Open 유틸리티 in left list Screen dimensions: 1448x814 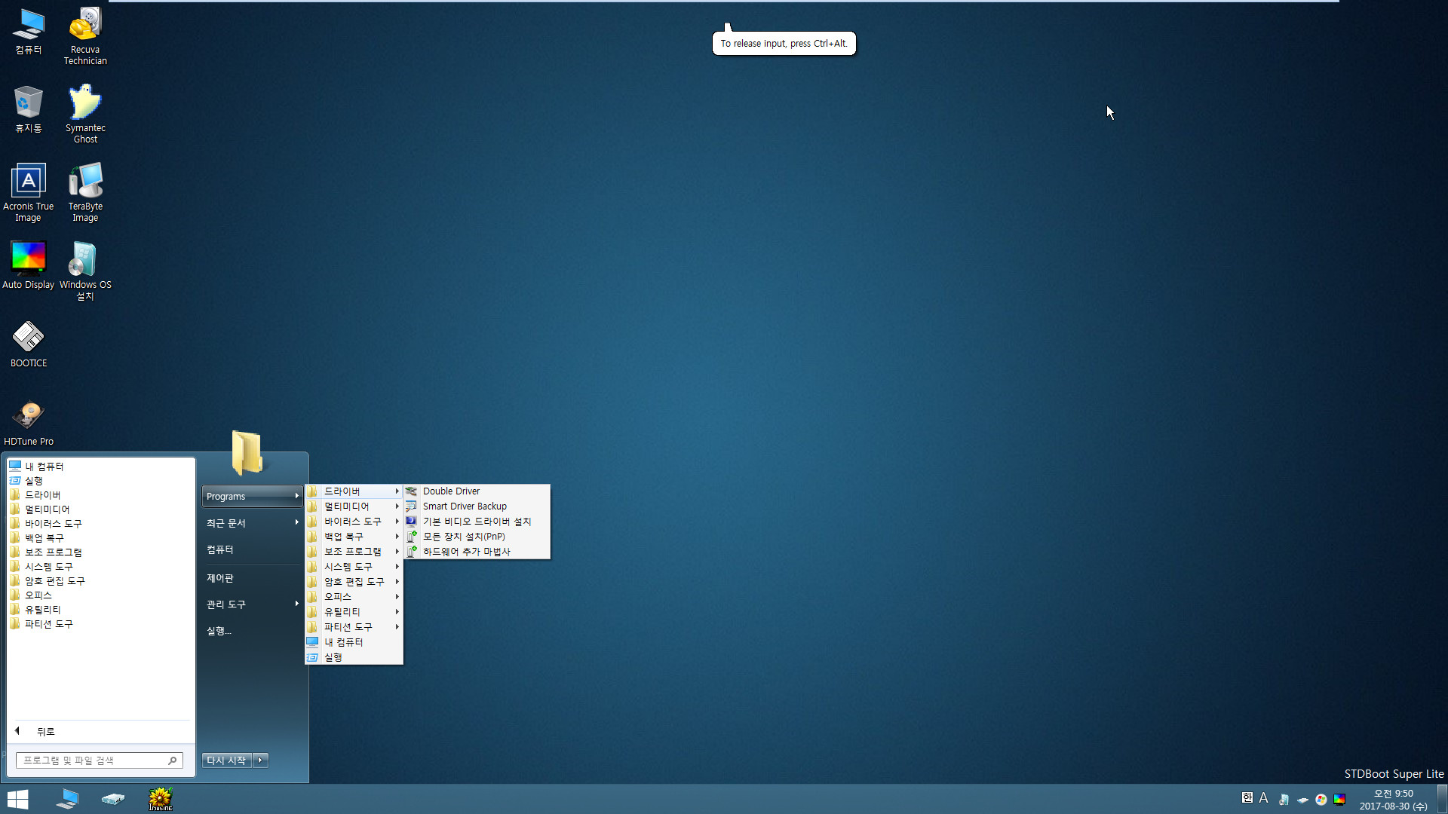click(101, 610)
